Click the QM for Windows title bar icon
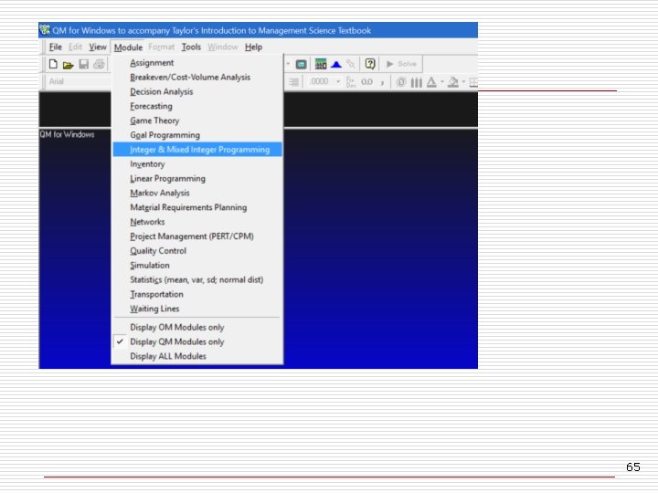Screen dimensions: 658x493 pos(45,30)
